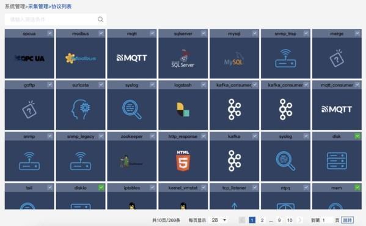This screenshot has width=366, height=226.
Task: Click 协议列表 breadcrumb link
Action: 61,7
